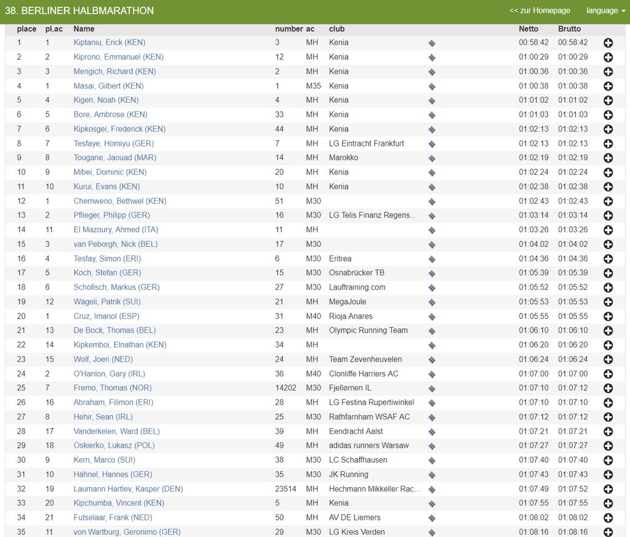Click the diamond icon in Mibei, Dominic row

(x=432, y=173)
